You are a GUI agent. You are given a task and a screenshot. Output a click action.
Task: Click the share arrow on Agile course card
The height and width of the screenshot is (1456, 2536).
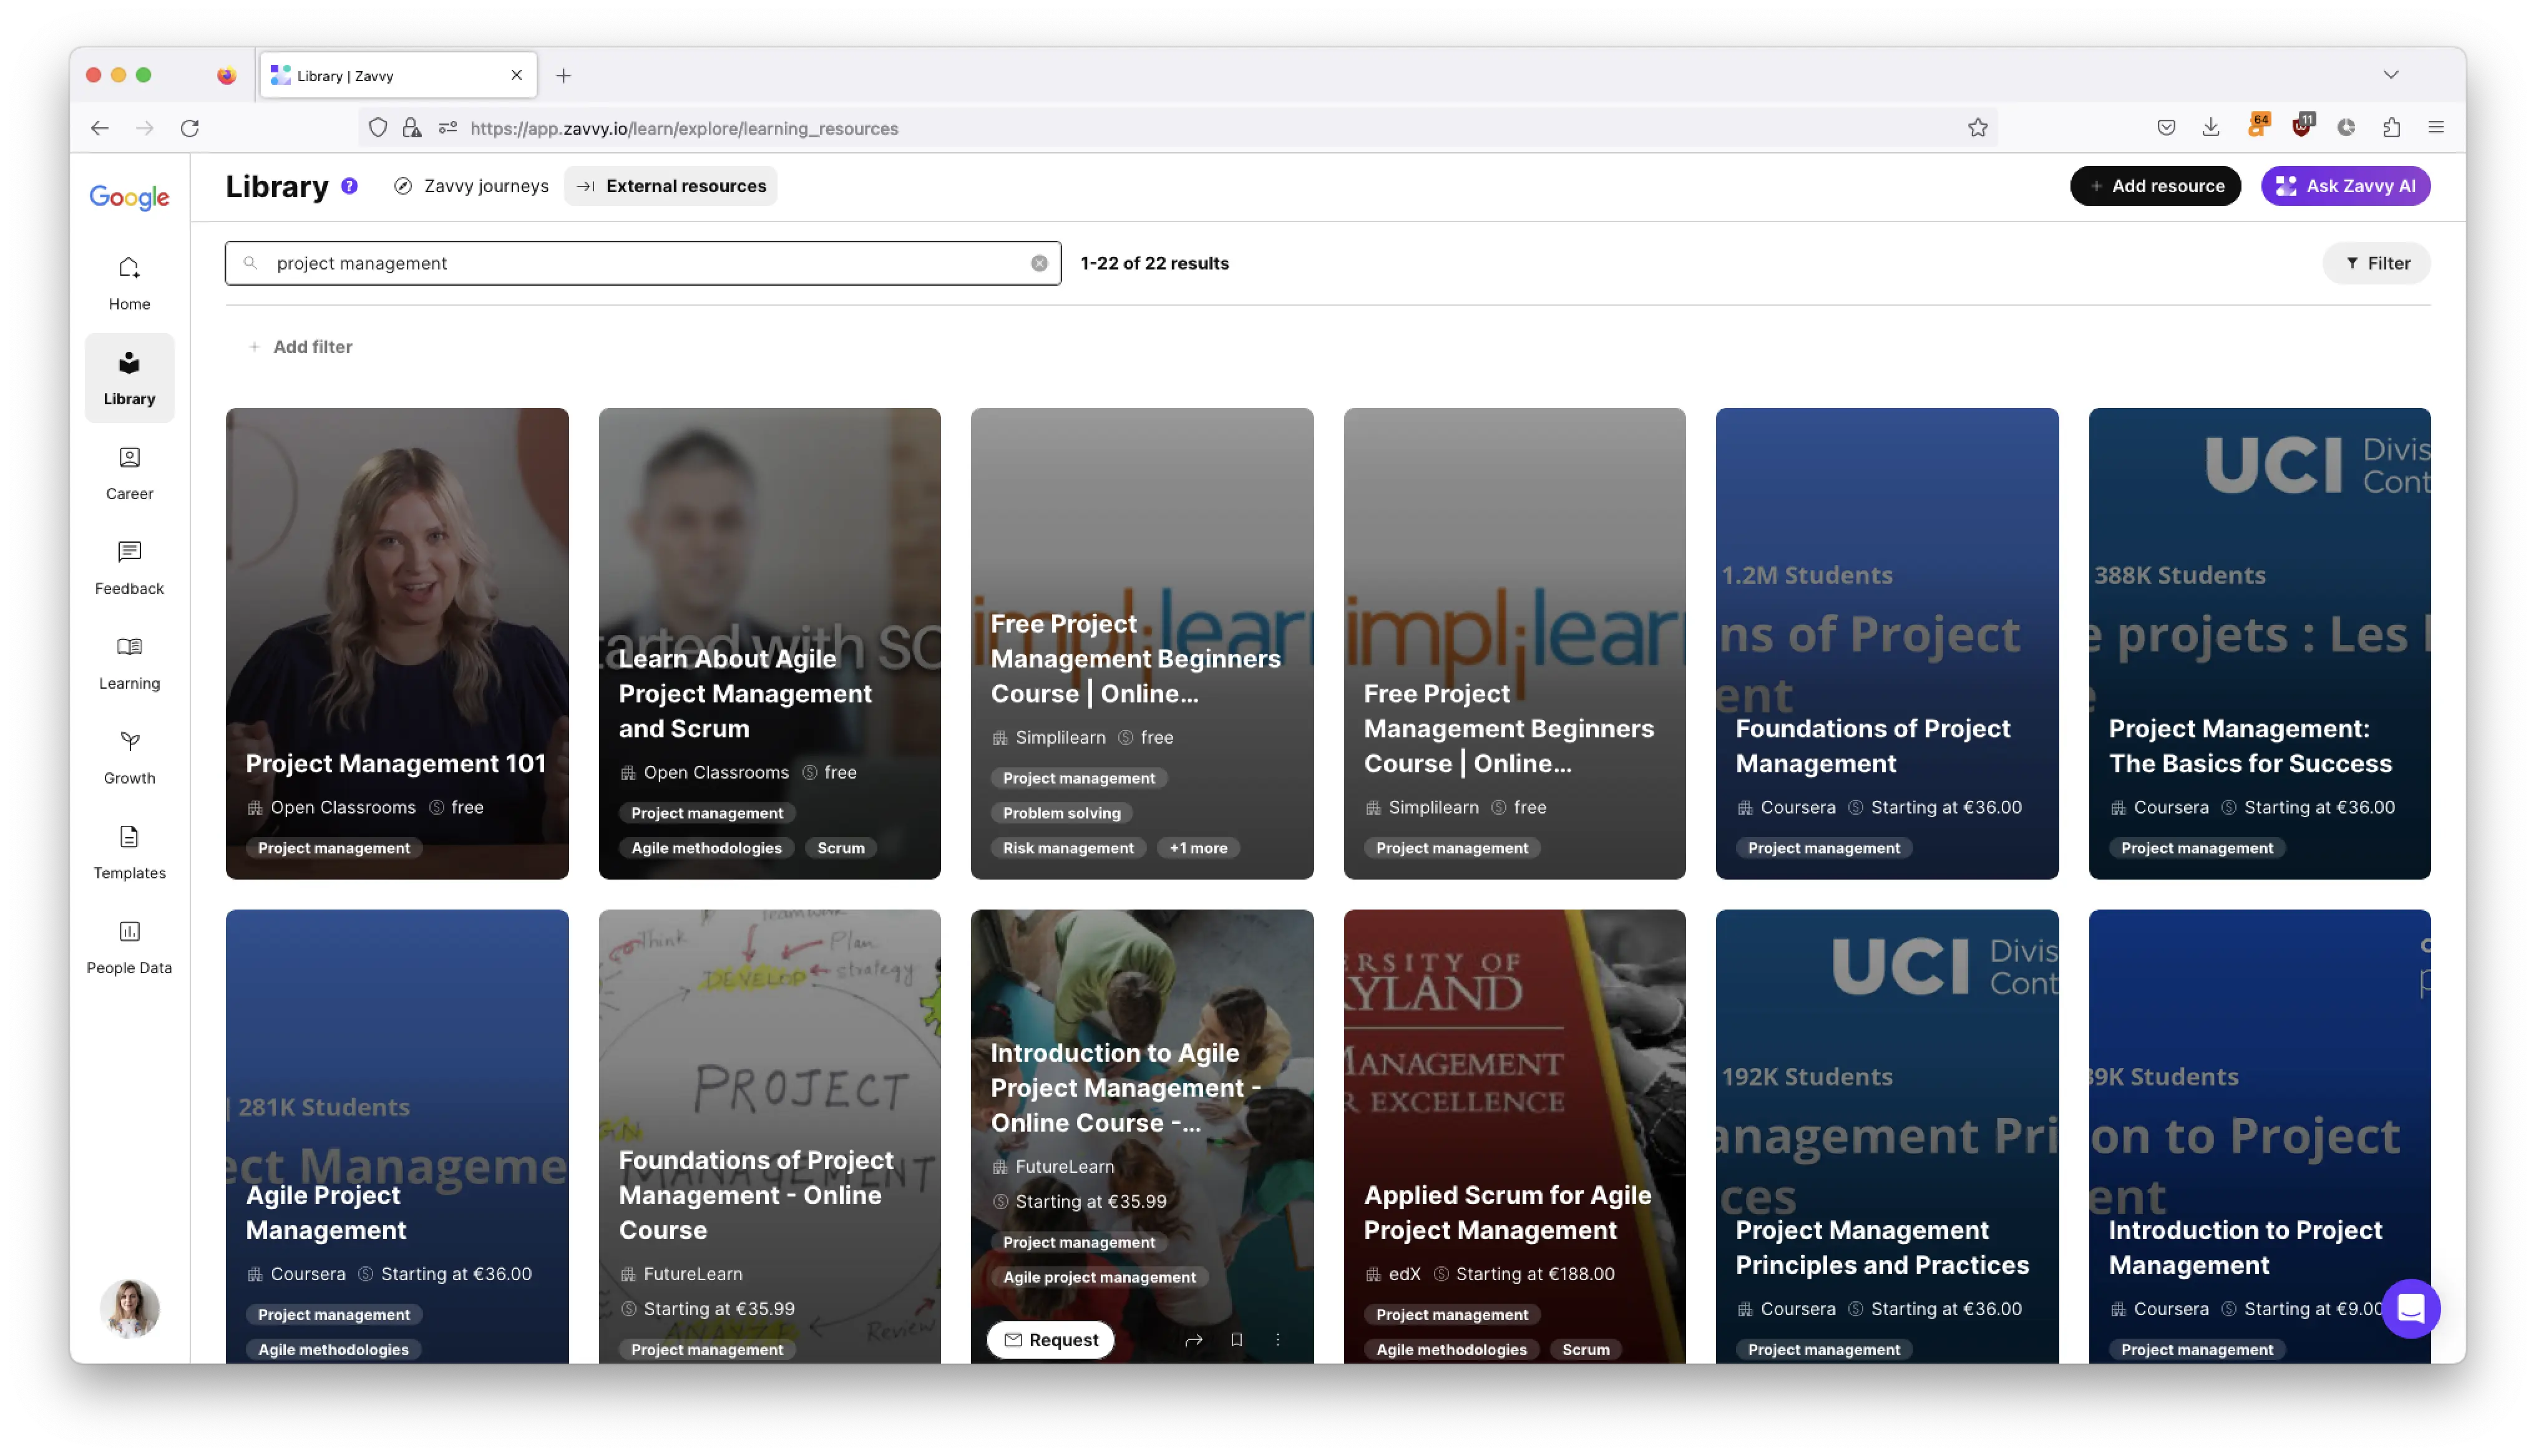pyautogui.click(x=1193, y=1340)
